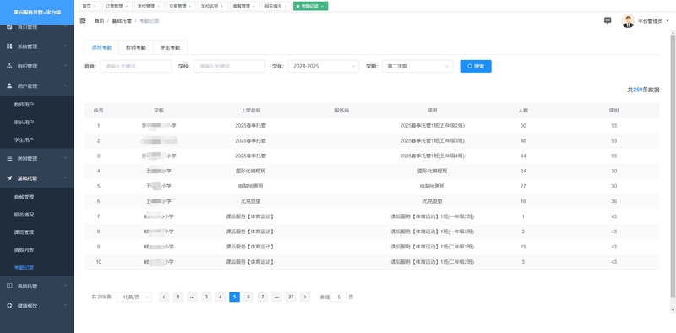Image resolution: width=676 pixels, height=333 pixels.
Task: Open the 平台管理员 user dropdown arrow
Action: 668,21
